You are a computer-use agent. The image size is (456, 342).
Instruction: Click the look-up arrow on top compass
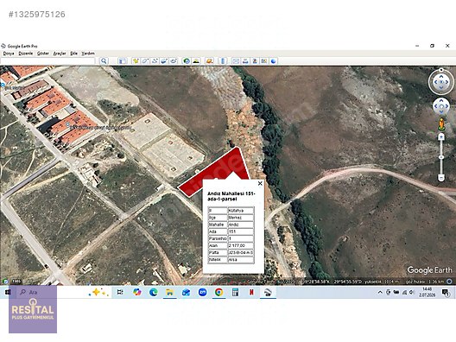click(441, 77)
